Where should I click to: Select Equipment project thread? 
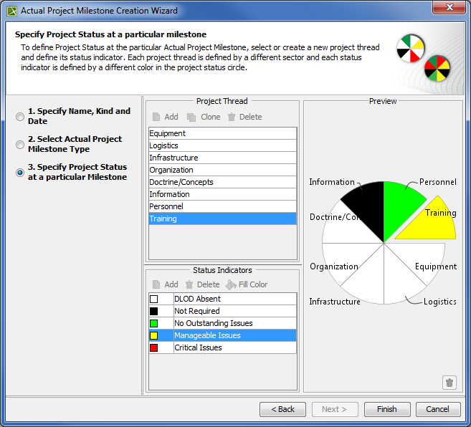coord(222,133)
